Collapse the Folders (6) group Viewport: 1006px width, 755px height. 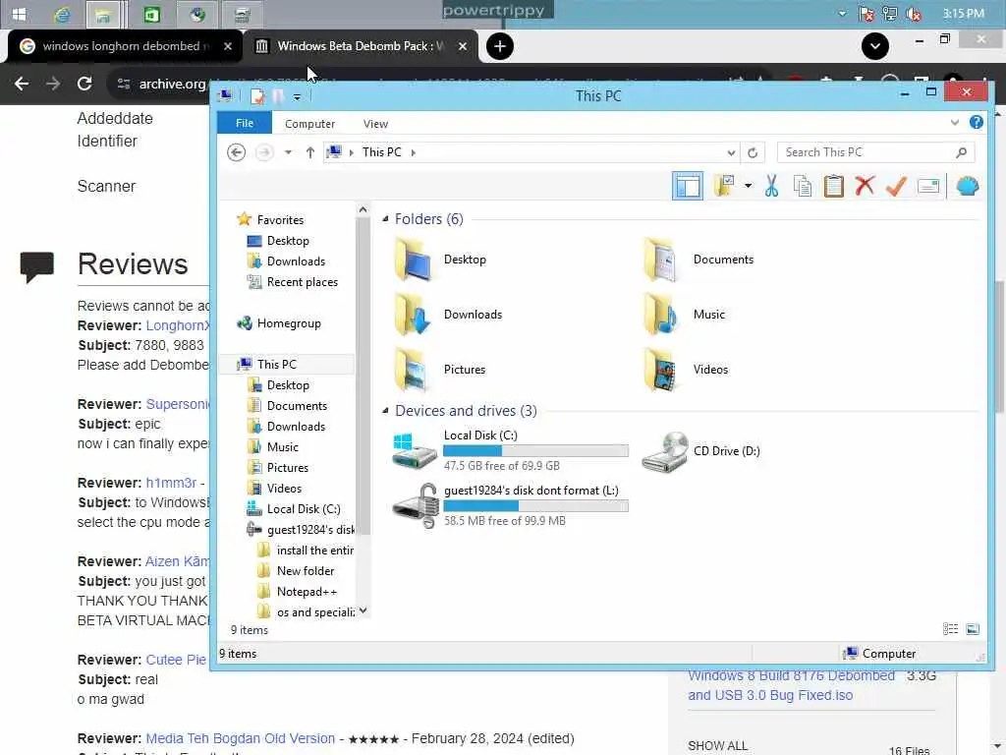tap(385, 219)
